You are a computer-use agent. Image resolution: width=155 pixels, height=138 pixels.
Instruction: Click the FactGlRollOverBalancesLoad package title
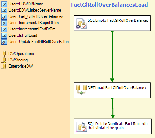[109, 5]
